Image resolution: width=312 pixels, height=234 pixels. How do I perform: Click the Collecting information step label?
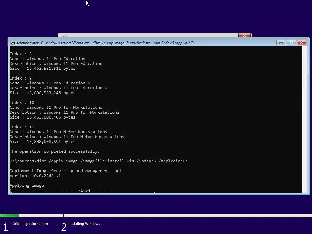[30, 224]
